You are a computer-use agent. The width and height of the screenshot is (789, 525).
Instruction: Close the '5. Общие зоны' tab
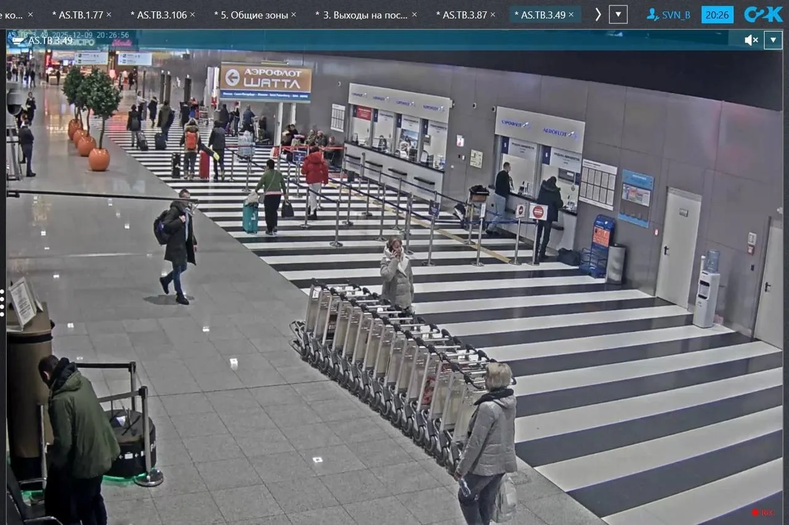(x=293, y=14)
